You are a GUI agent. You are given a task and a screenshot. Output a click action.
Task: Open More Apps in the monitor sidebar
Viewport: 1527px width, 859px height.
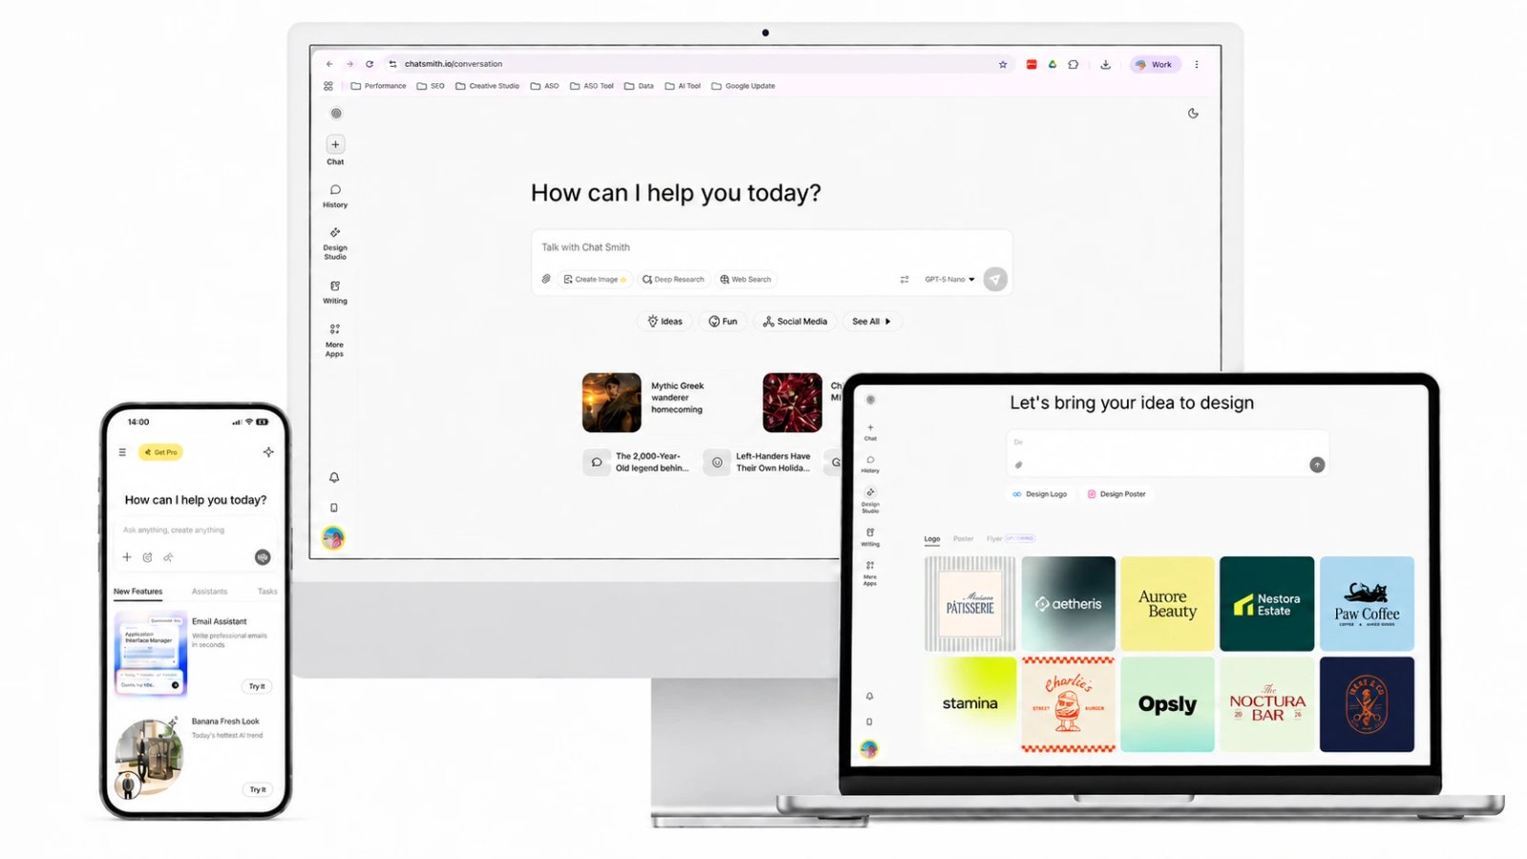click(335, 340)
